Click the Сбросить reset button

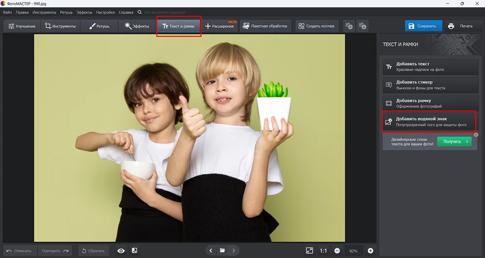point(94,251)
